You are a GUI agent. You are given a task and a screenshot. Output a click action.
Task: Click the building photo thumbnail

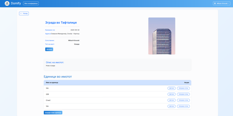(162, 36)
